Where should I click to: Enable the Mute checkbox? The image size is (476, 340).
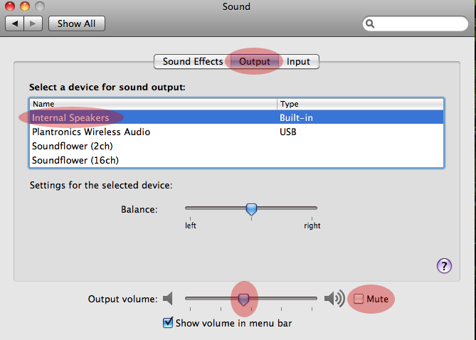click(358, 299)
